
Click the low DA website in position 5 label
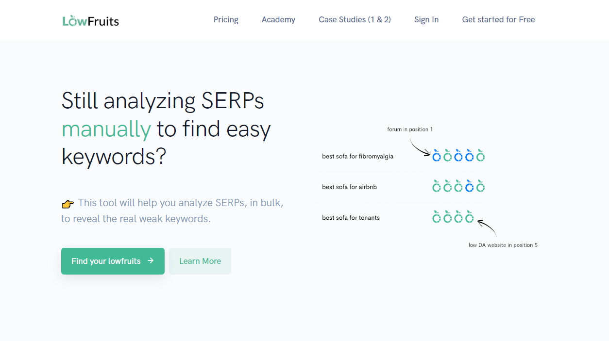tap(503, 245)
